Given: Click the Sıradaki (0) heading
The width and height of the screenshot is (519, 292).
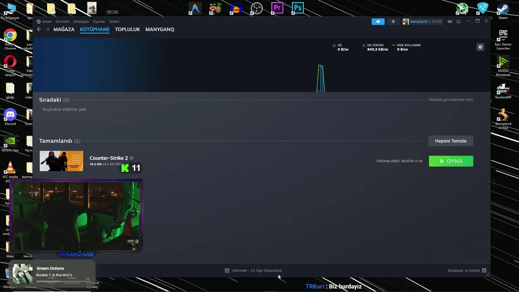Looking at the screenshot, I should 54,100.
